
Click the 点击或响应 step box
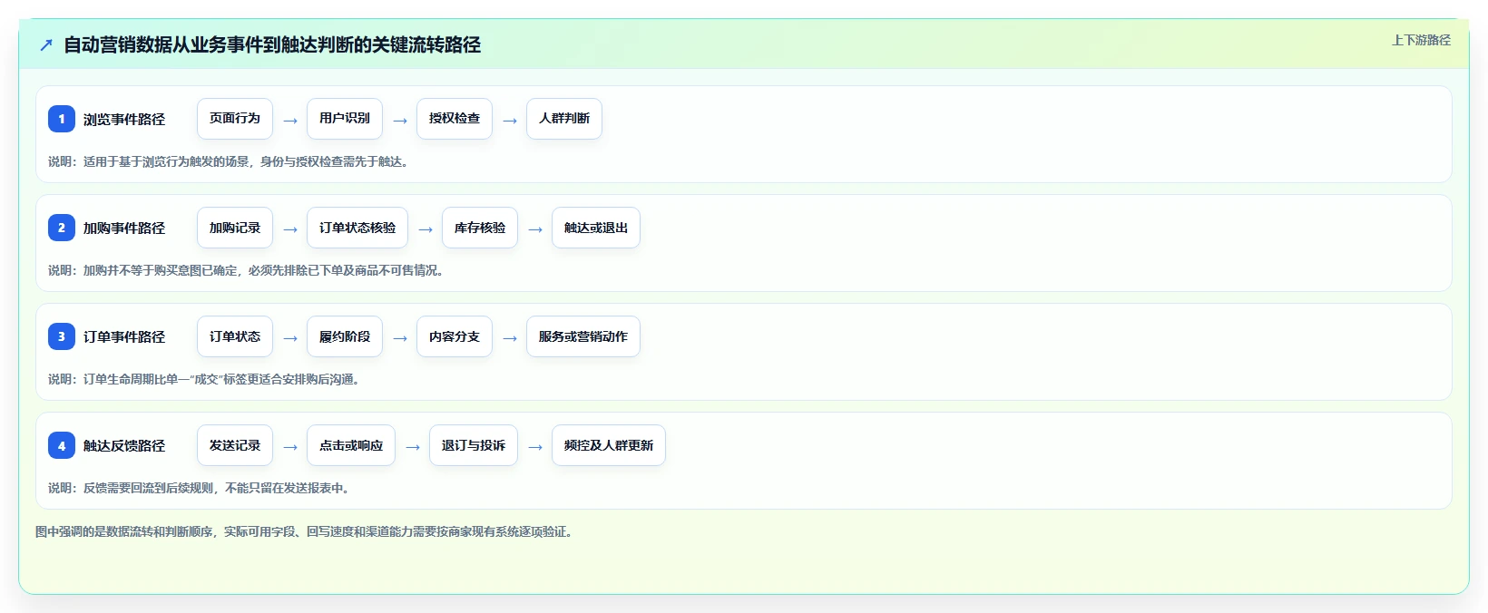[x=351, y=445]
